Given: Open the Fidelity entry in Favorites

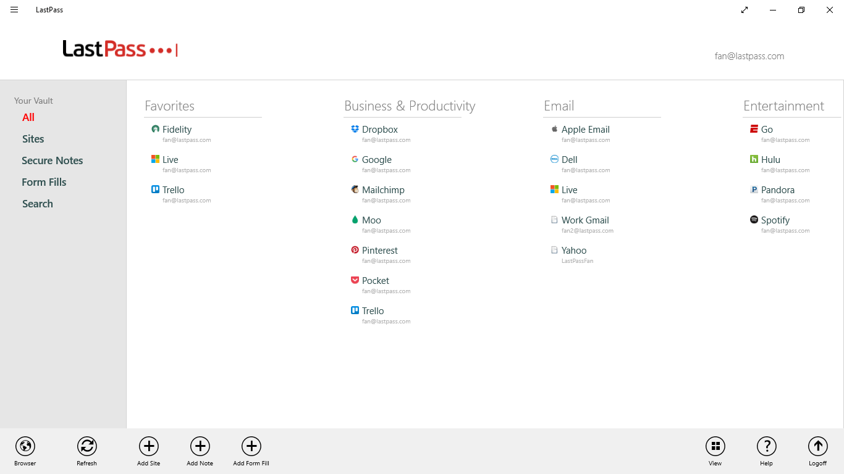Looking at the screenshot, I should point(177,130).
